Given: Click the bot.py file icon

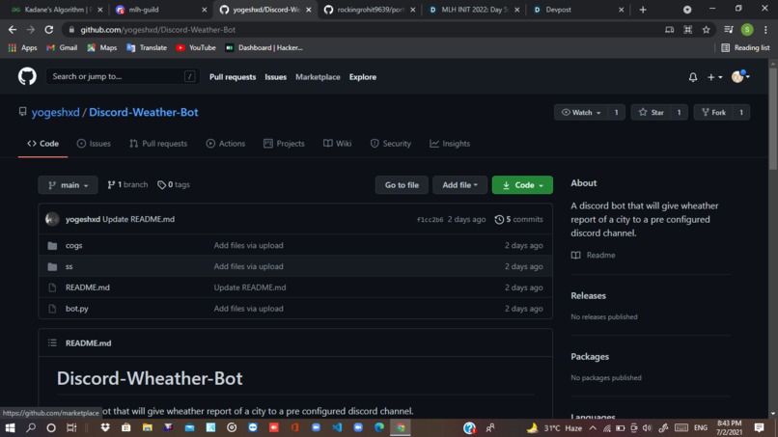Looking at the screenshot, I should coord(52,309).
